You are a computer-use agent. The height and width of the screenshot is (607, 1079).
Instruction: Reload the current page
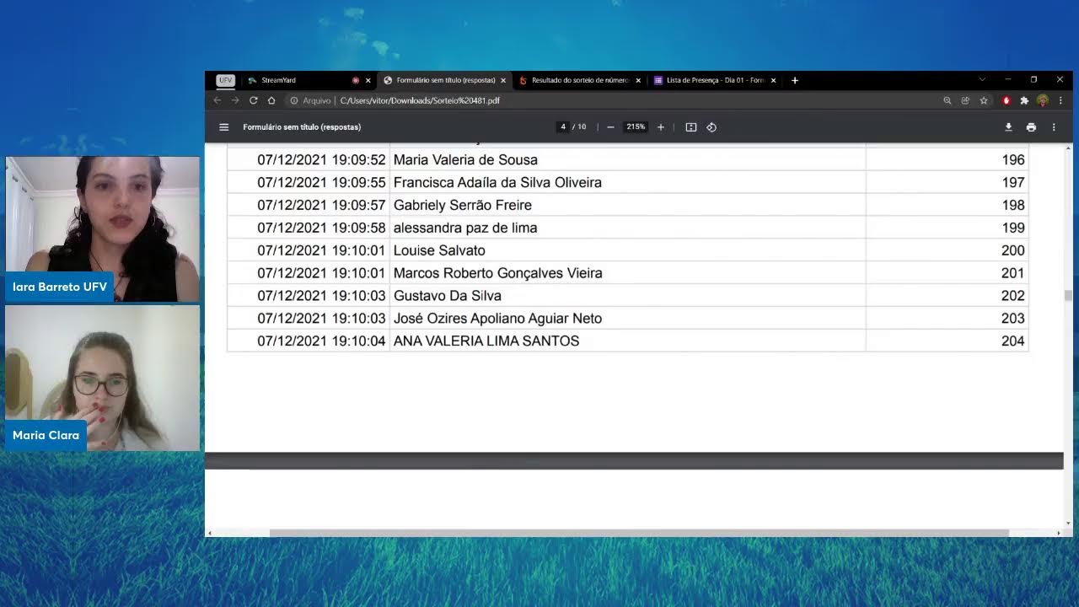[x=253, y=100]
